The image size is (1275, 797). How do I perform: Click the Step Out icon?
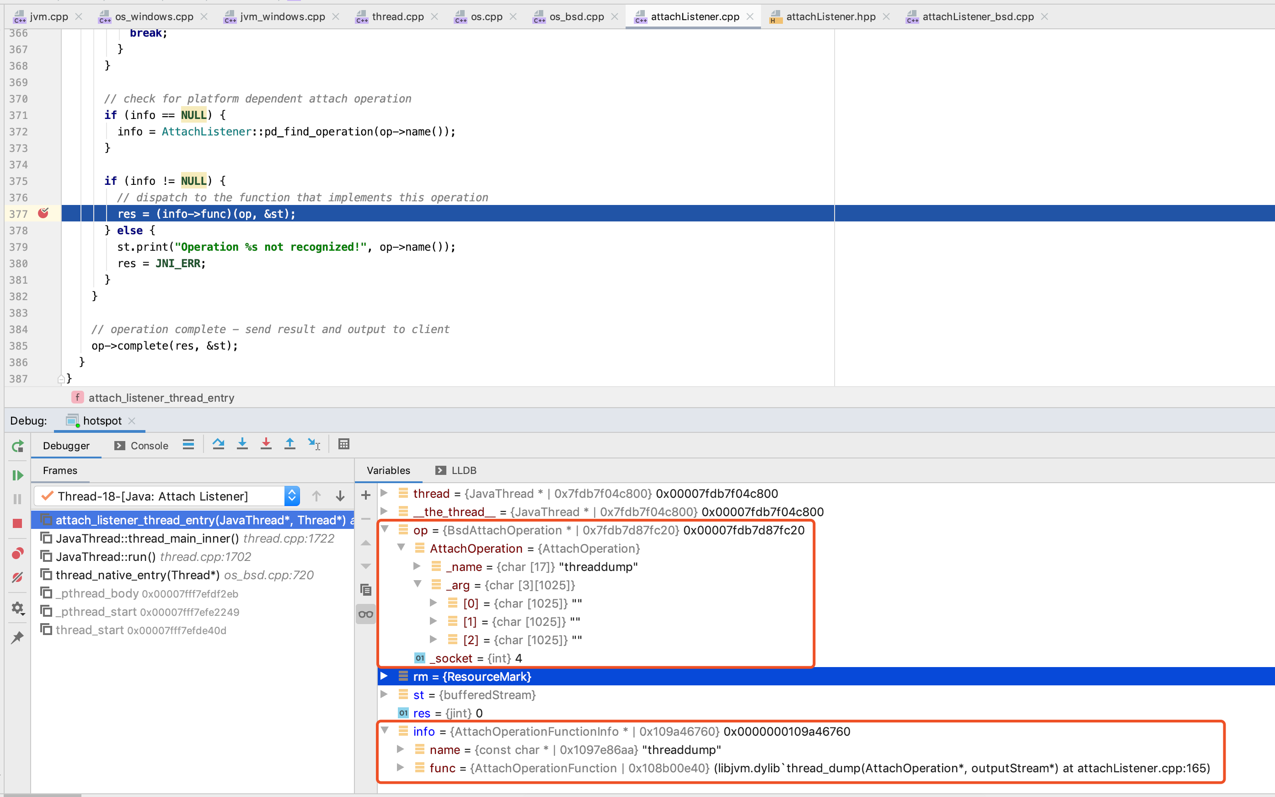pos(290,444)
